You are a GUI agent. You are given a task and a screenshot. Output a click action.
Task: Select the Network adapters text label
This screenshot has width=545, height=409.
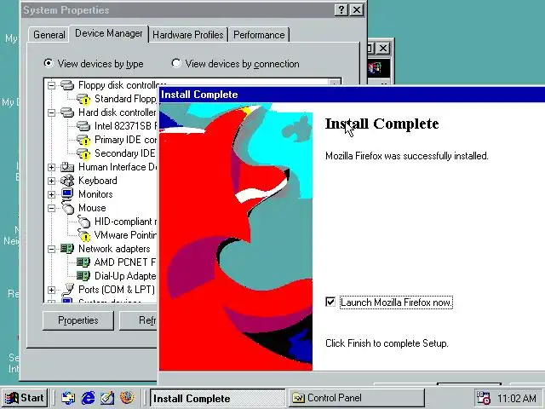114,249
